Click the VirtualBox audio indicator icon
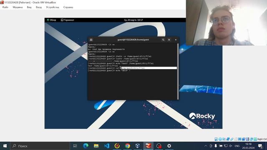Image resolution: width=267 pixels, height=150 pixels. (x=224, y=139)
